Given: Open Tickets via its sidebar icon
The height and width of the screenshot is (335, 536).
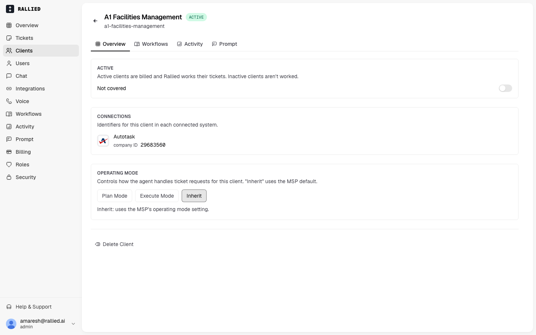Looking at the screenshot, I should [x=9, y=38].
